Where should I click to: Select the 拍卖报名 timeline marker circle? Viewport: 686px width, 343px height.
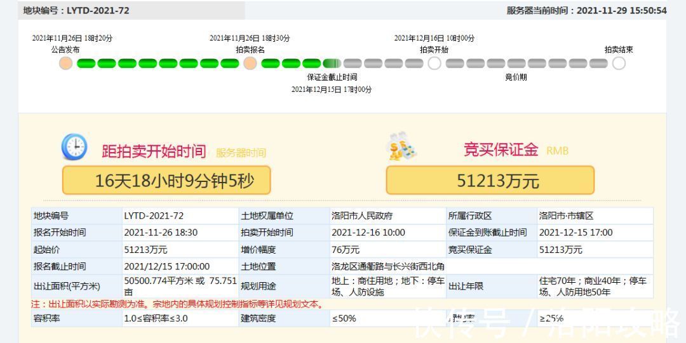[x=250, y=63]
